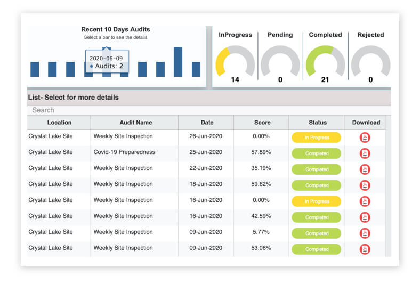Click the Recent 10 Days Audits title
This screenshot has height=291, width=420.
(116, 29)
